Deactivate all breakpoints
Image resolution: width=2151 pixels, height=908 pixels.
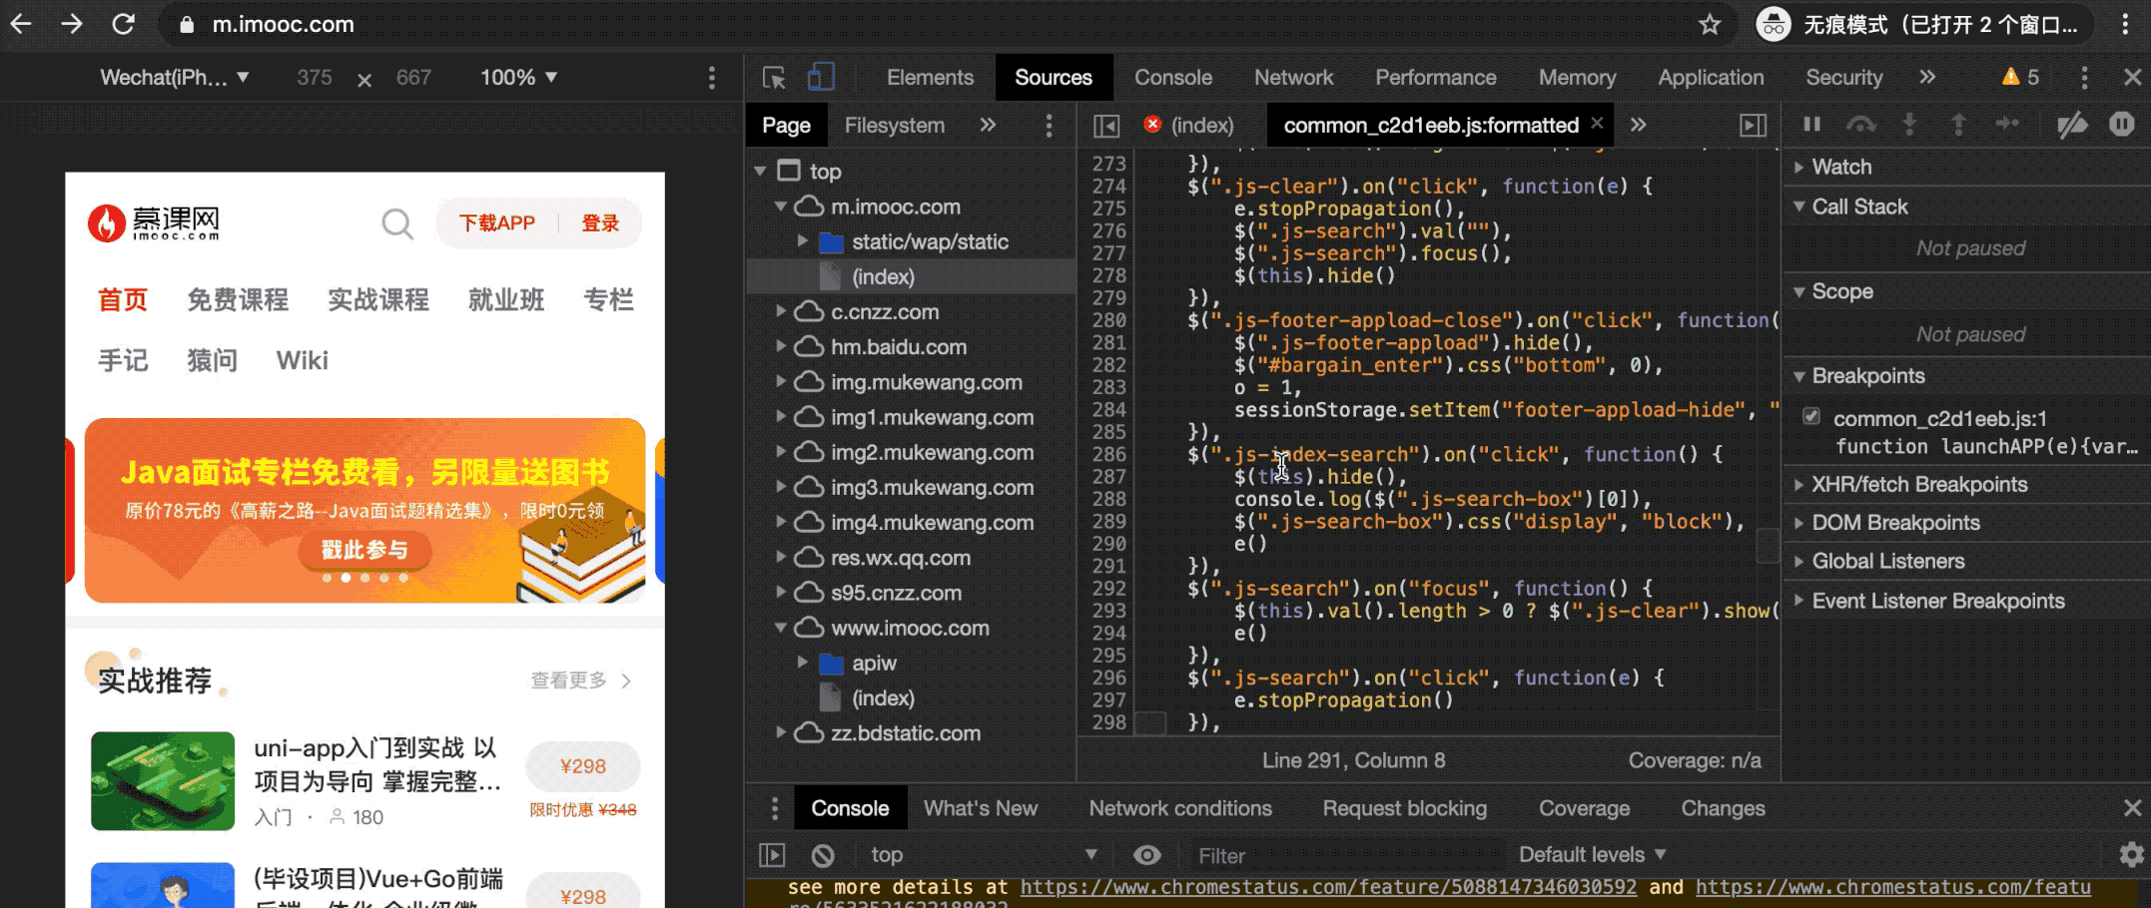coord(2072,125)
